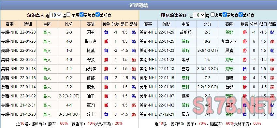277x128 pixels.
Task: Click 星隊 home team in 21-12-21 row
Action: pos(186,114)
